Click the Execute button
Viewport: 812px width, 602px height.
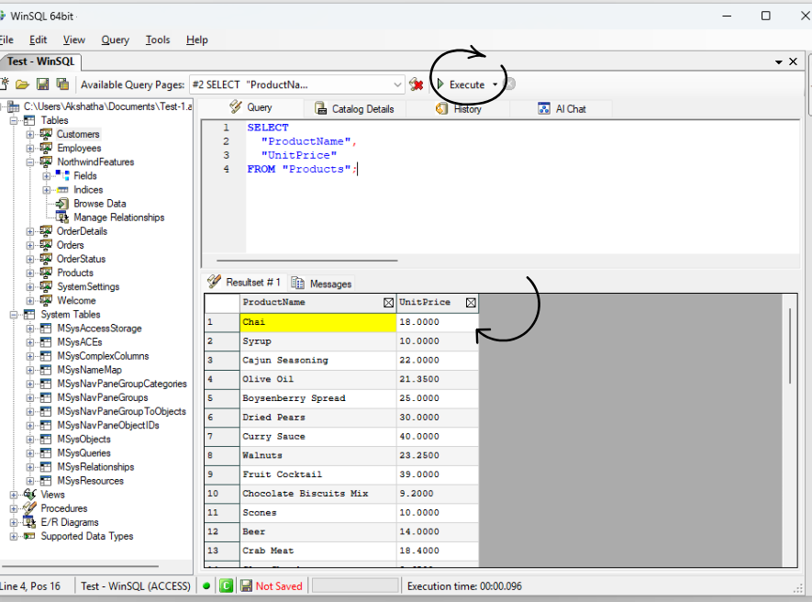pyautogui.click(x=462, y=84)
